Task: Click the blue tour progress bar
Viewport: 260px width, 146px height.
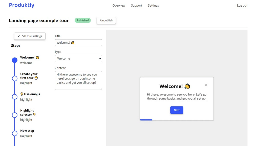Action: 146,120
